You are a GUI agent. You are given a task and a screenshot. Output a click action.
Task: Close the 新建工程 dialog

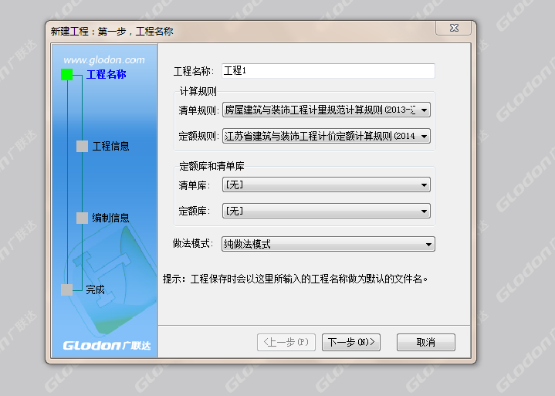454,28
